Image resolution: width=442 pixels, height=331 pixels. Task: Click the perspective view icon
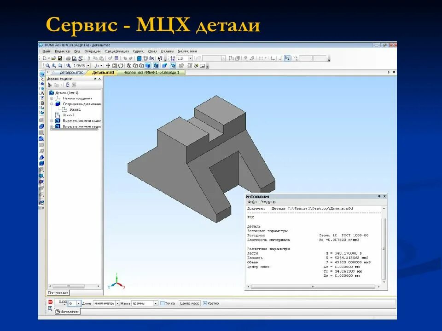click(164, 66)
